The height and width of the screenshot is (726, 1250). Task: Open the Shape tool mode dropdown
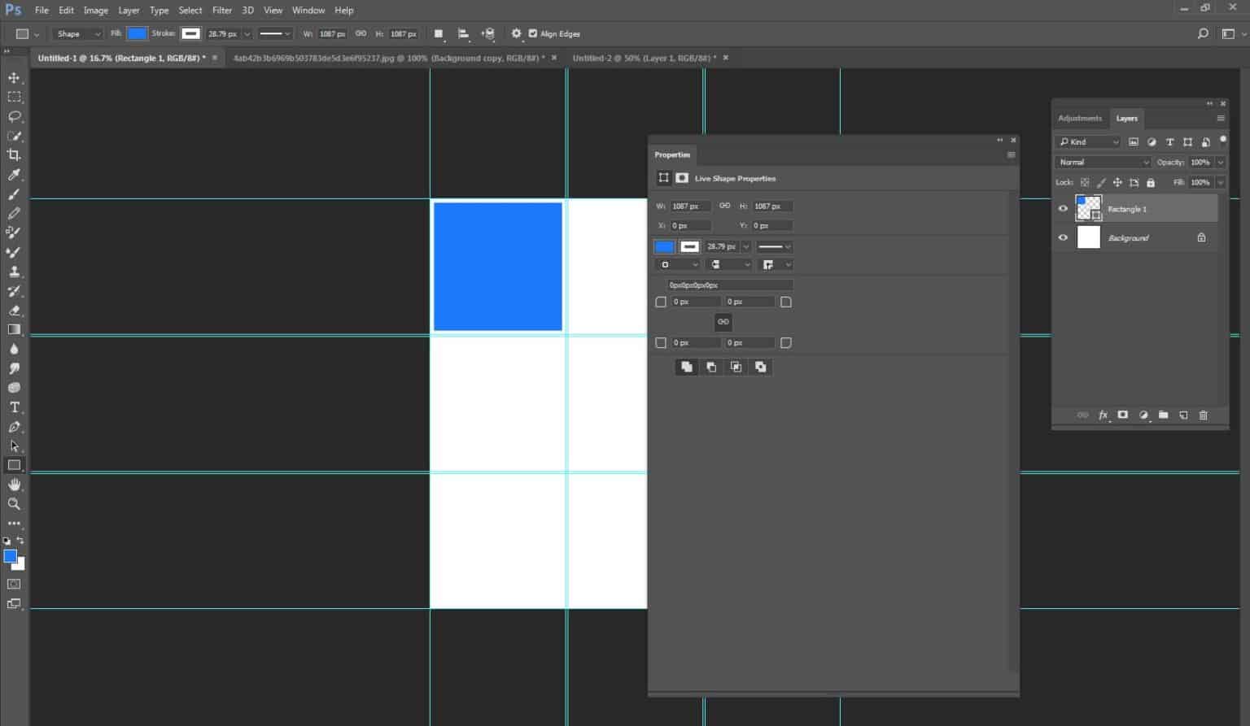[x=77, y=33]
